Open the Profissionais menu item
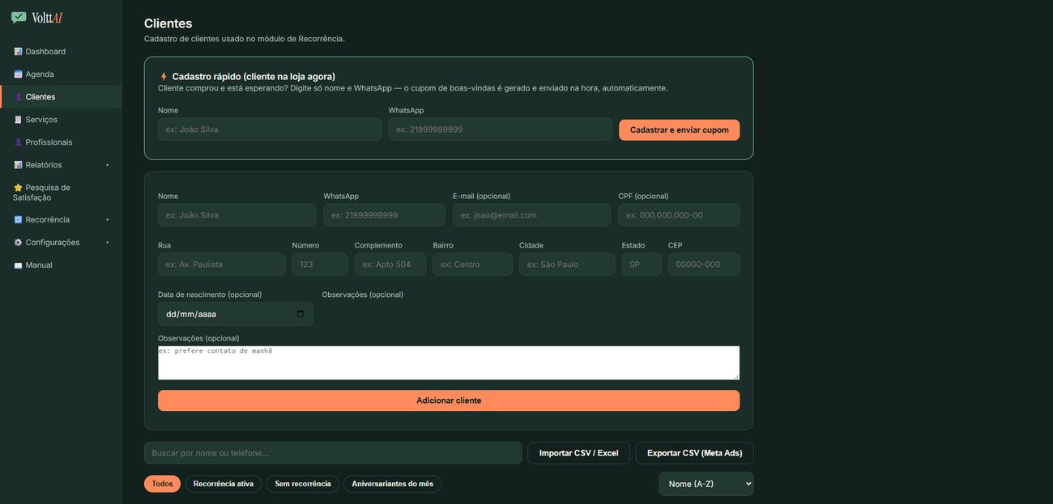Image resolution: width=1053 pixels, height=504 pixels. (x=61, y=142)
